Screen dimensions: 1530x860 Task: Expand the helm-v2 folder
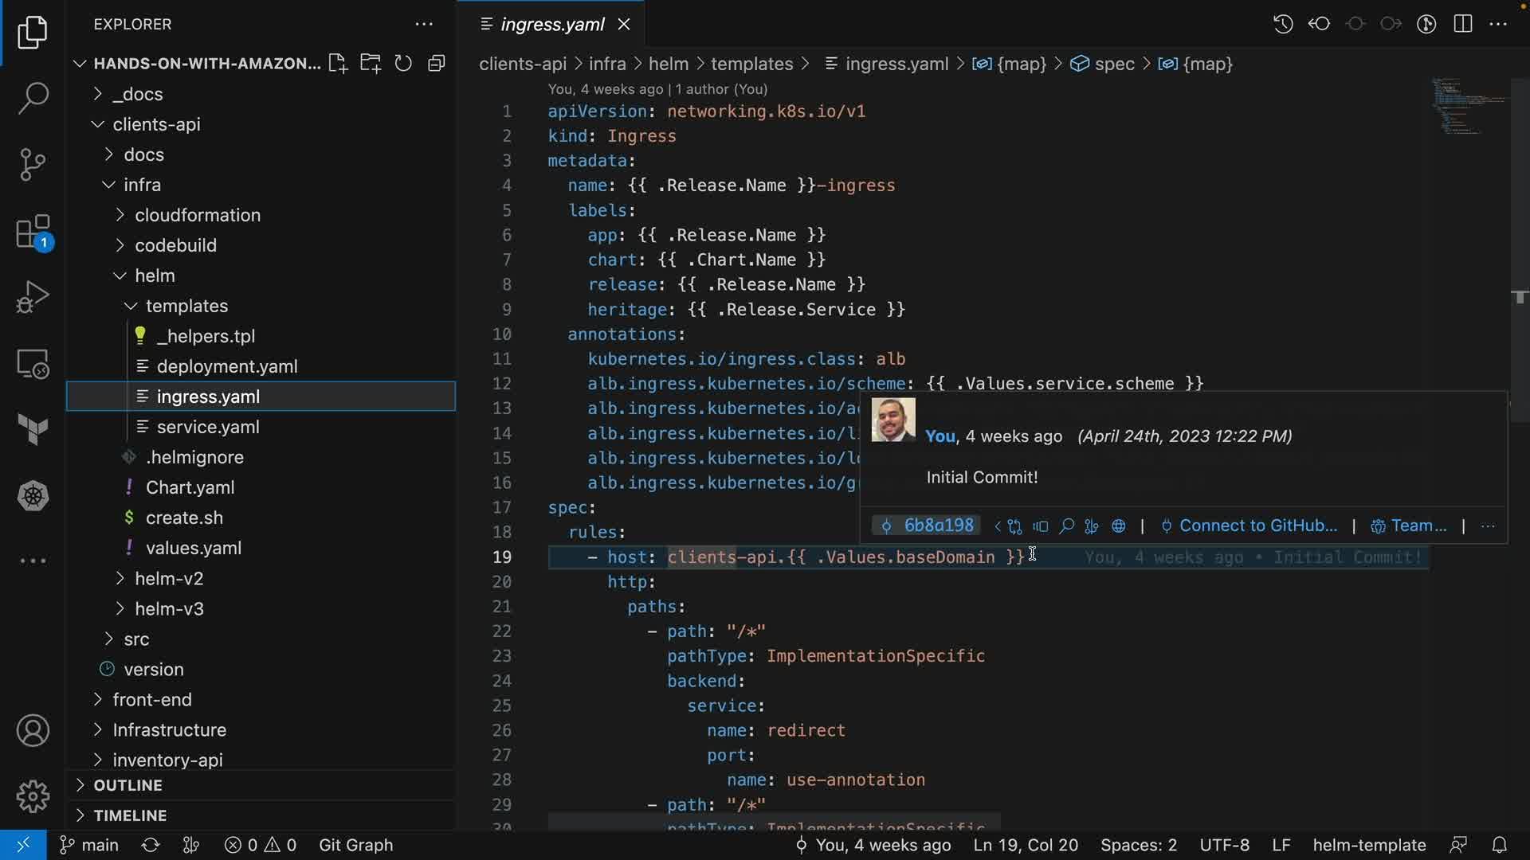169,578
